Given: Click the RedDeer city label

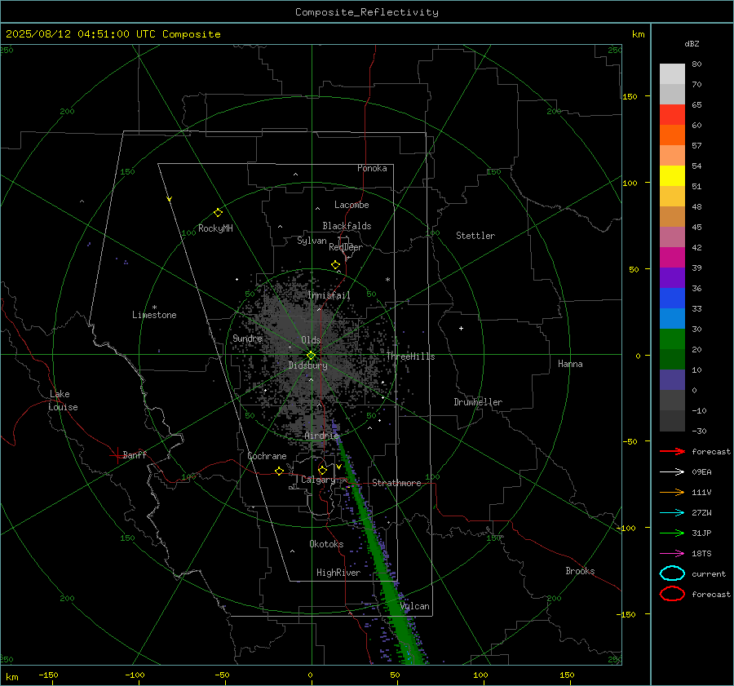Looking at the screenshot, I should (346, 247).
